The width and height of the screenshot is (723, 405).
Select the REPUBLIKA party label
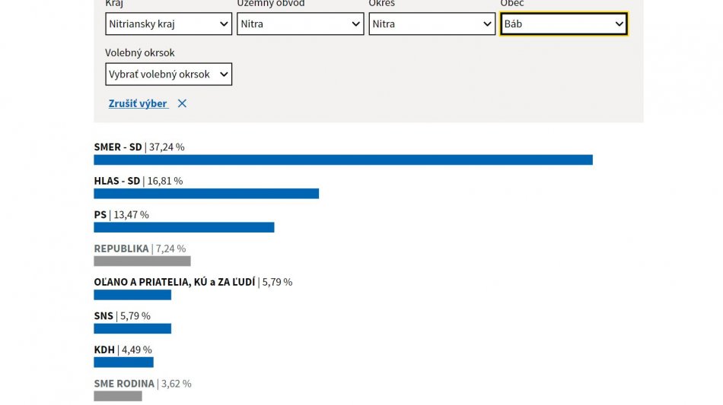click(121, 248)
